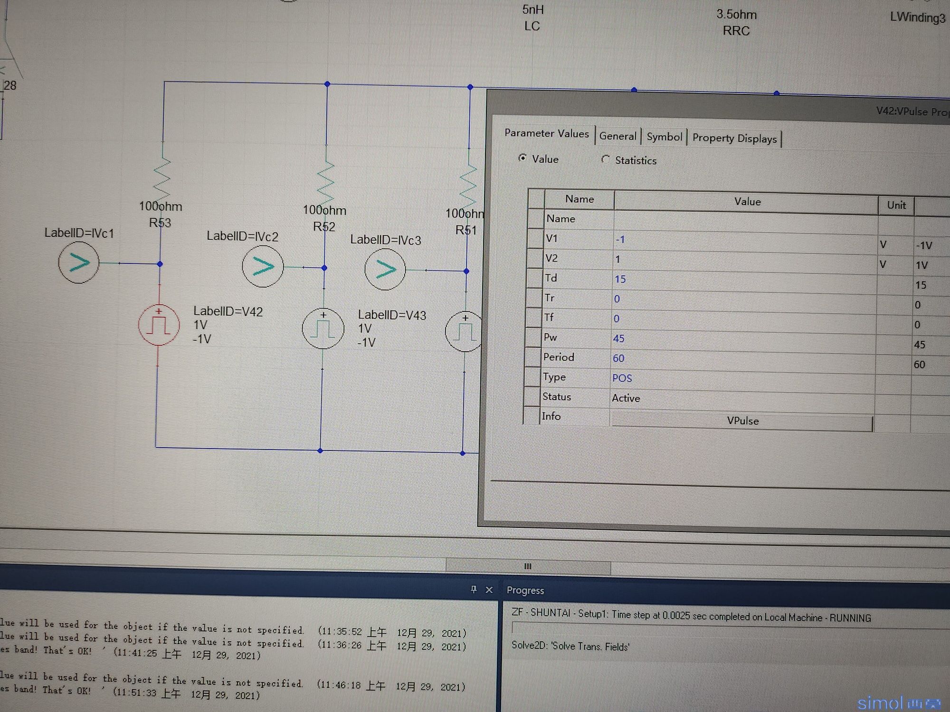Image resolution: width=950 pixels, height=712 pixels.
Task: Click the Progress panel title
Action: (525, 590)
